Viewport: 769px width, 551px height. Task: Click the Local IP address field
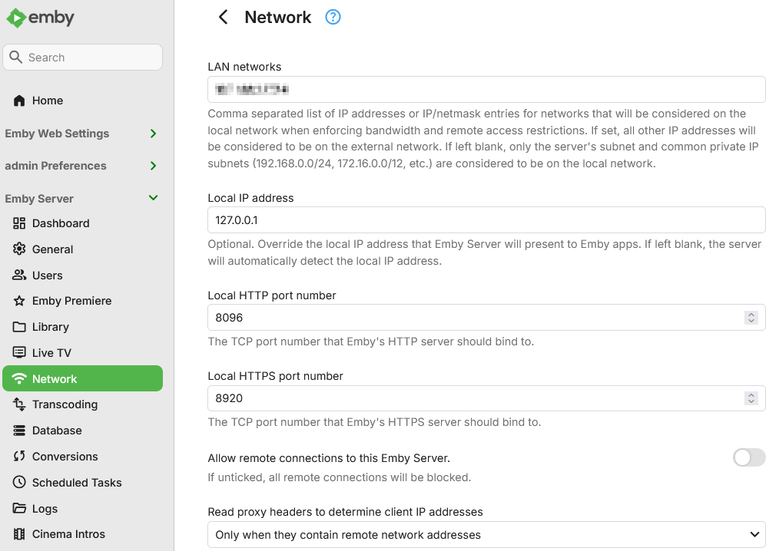pos(486,220)
